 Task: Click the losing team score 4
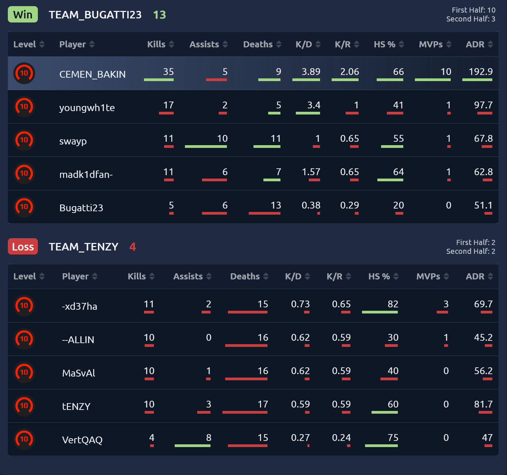point(133,247)
